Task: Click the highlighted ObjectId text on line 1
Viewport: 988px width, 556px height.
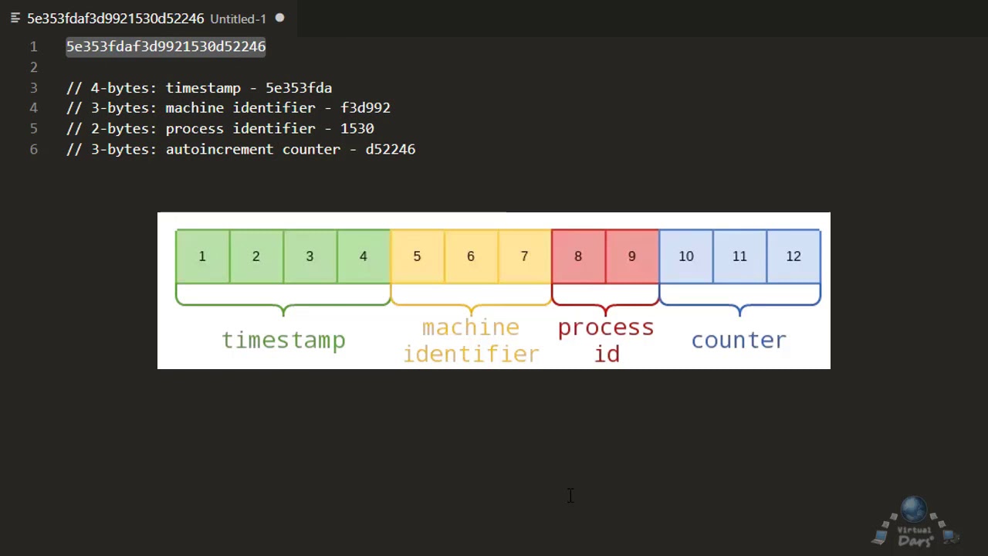Action: coord(166,46)
